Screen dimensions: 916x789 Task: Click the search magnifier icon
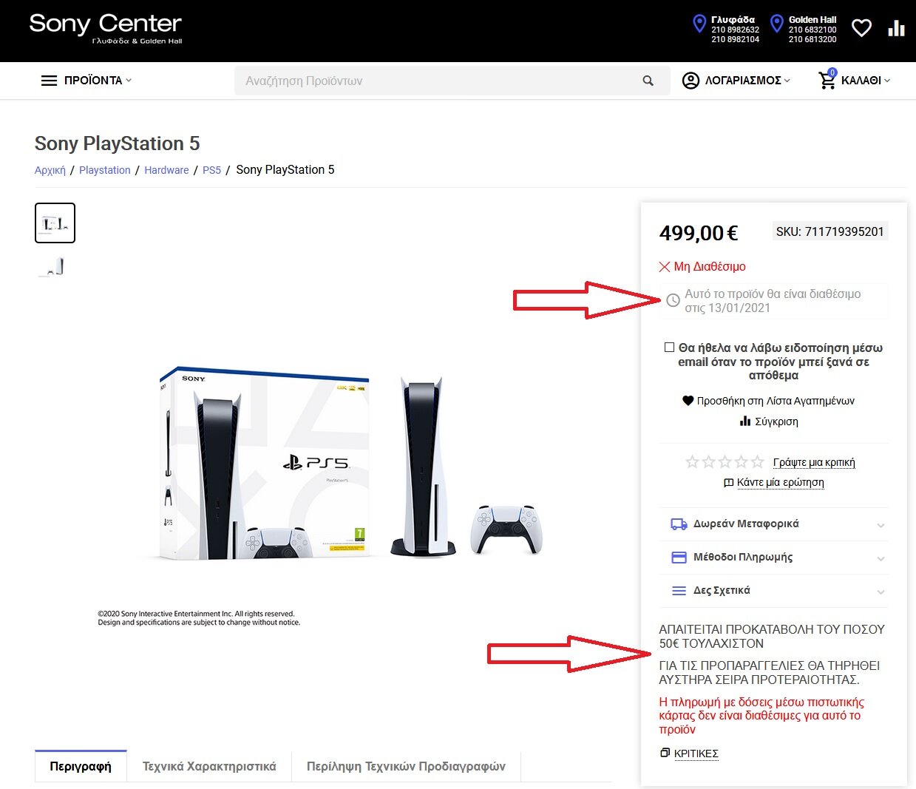[648, 81]
